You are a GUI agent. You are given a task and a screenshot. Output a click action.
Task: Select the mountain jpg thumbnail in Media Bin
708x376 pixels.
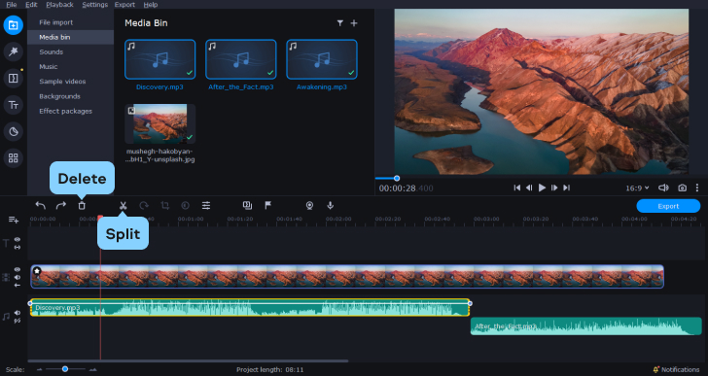click(x=159, y=124)
